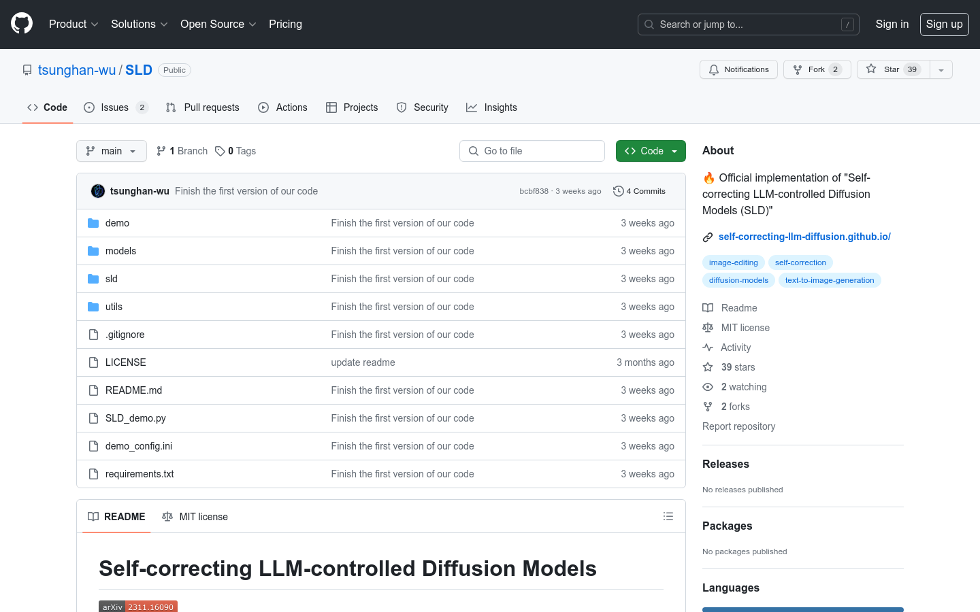This screenshot has width=980, height=612.
Task: Click the Go to file search field
Action: pos(532,150)
